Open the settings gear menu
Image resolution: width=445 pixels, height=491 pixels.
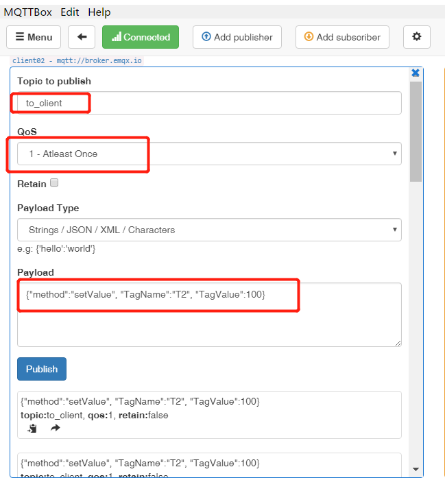point(416,37)
